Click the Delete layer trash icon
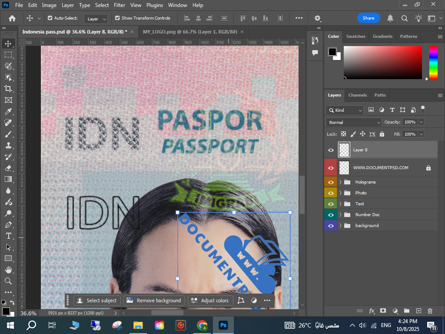 (x=430, y=311)
